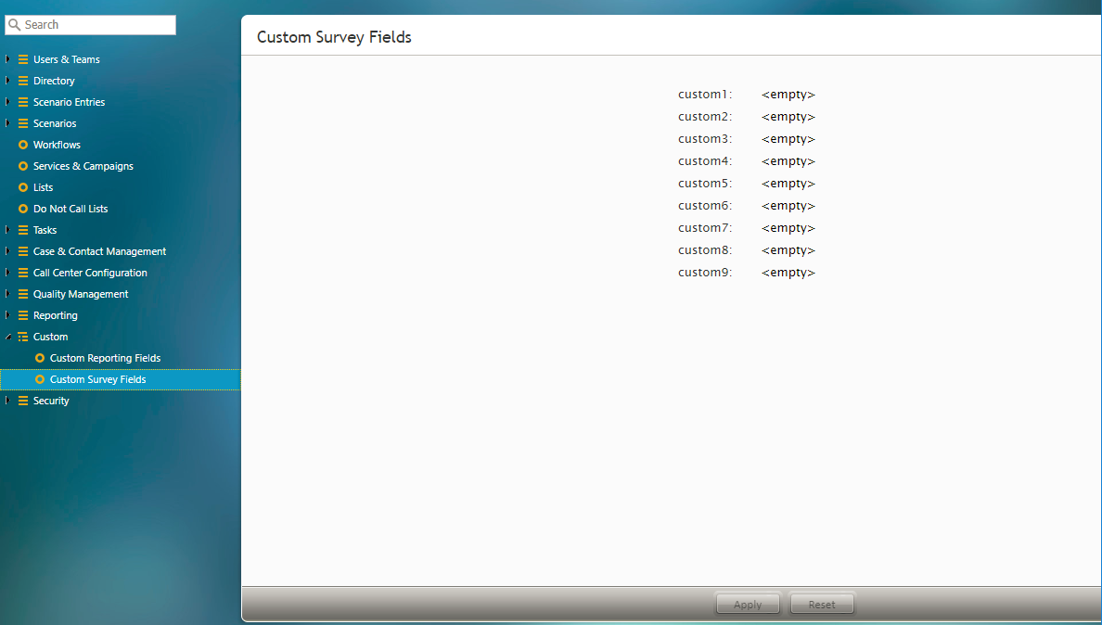This screenshot has height=625, width=1102.
Task: Click the Call Center Configuration list icon
Action: click(x=23, y=273)
